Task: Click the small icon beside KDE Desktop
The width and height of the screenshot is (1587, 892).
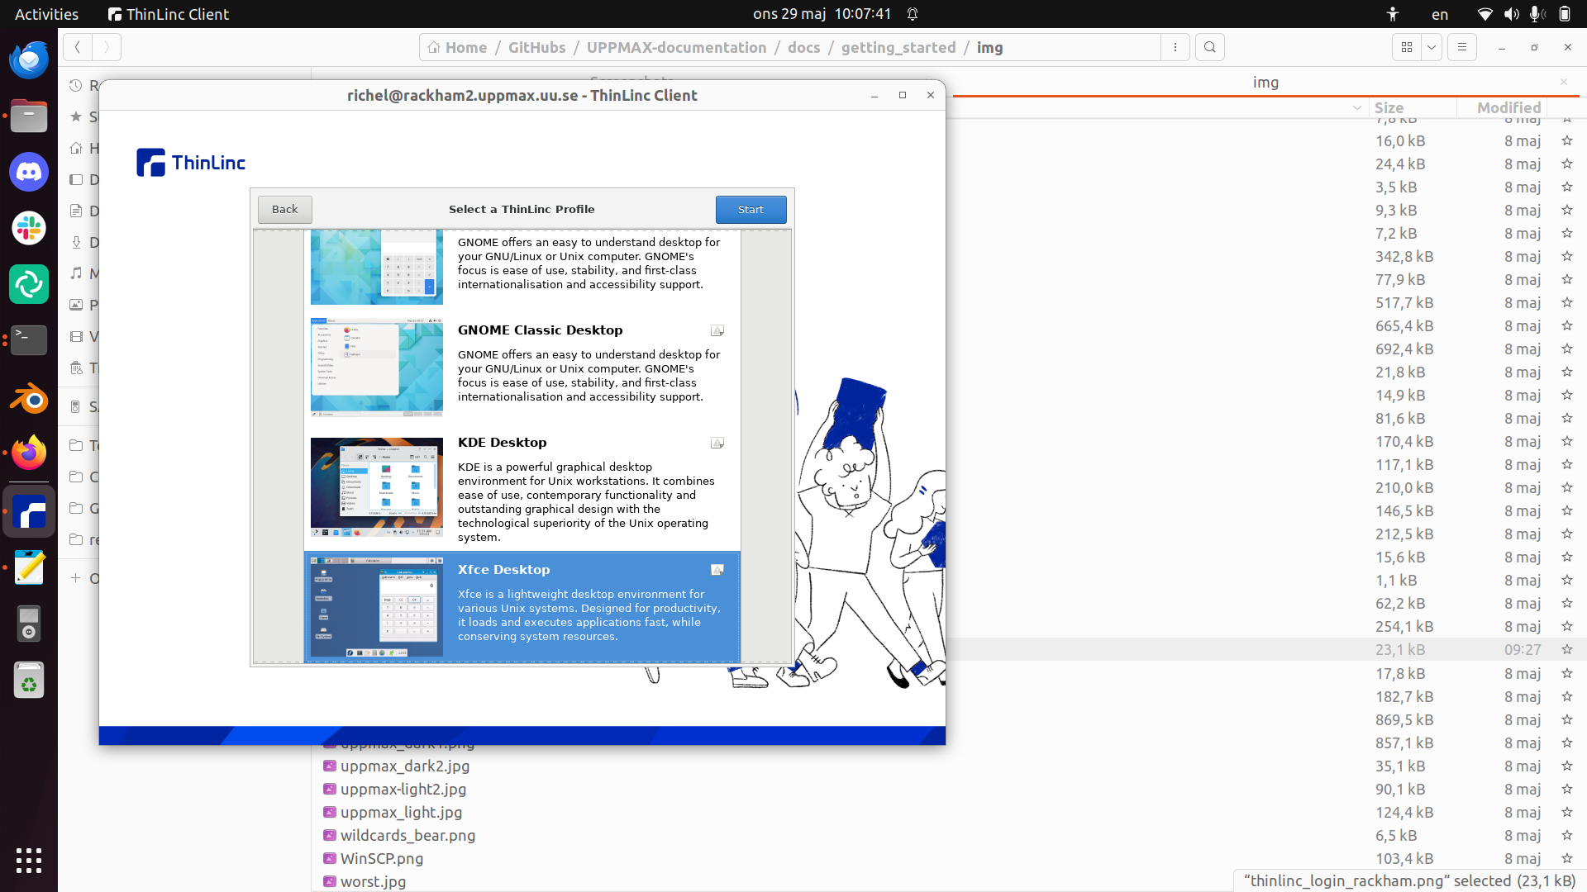Action: point(717,444)
